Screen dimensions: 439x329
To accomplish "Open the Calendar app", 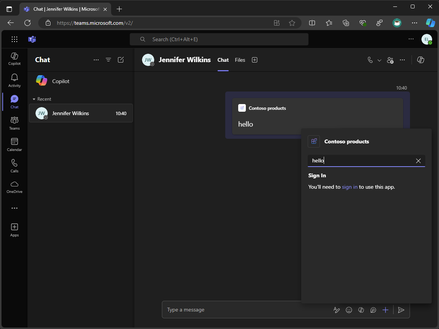I will click(x=14, y=144).
